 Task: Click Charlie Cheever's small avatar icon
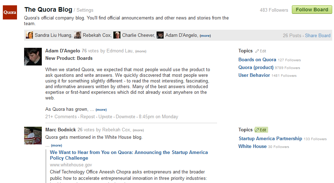(x=117, y=35)
